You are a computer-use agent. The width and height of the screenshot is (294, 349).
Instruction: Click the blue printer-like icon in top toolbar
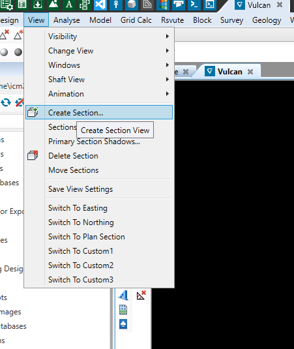[x=179, y=5]
